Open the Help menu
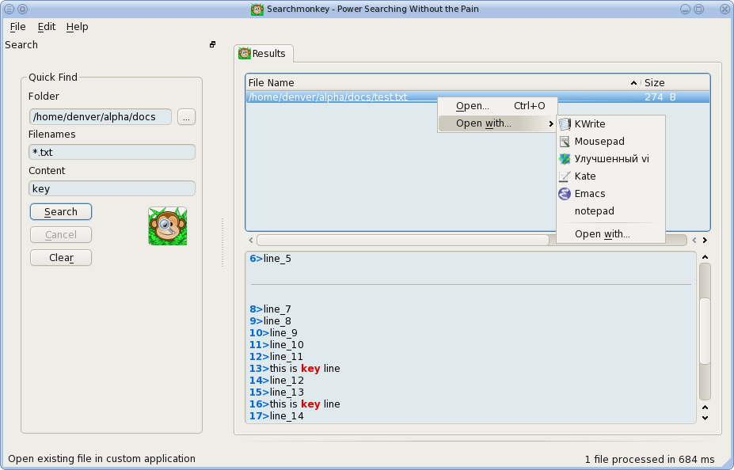The width and height of the screenshot is (734, 470). coord(78,27)
